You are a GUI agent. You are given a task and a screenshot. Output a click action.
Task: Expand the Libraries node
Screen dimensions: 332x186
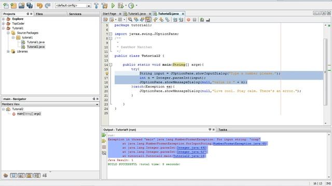tap(8, 52)
